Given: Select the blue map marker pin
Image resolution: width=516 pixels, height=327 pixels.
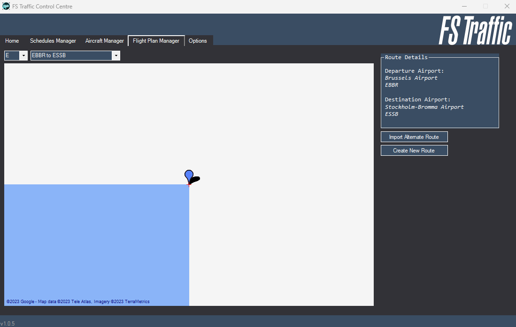Looking at the screenshot, I should coord(188,175).
